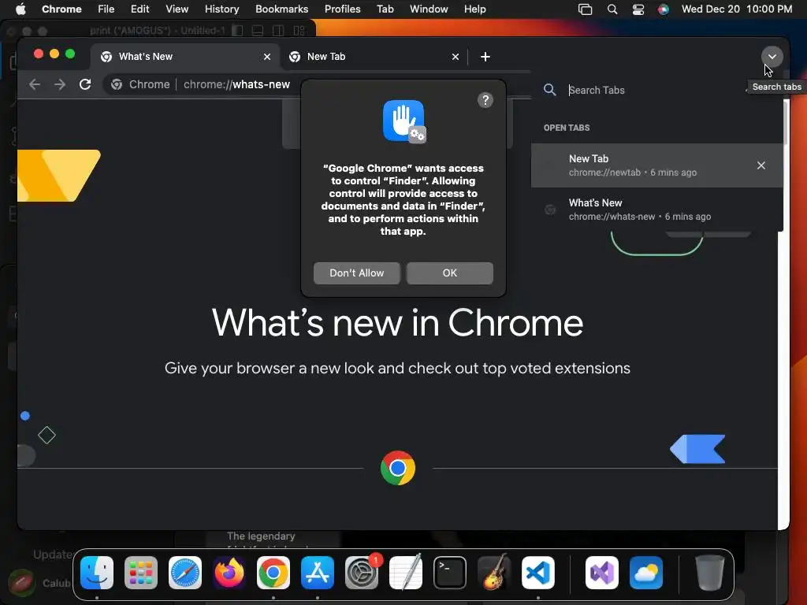Open TextEdit from the Dock
The height and width of the screenshot is (605, 807).
(406, 573)
